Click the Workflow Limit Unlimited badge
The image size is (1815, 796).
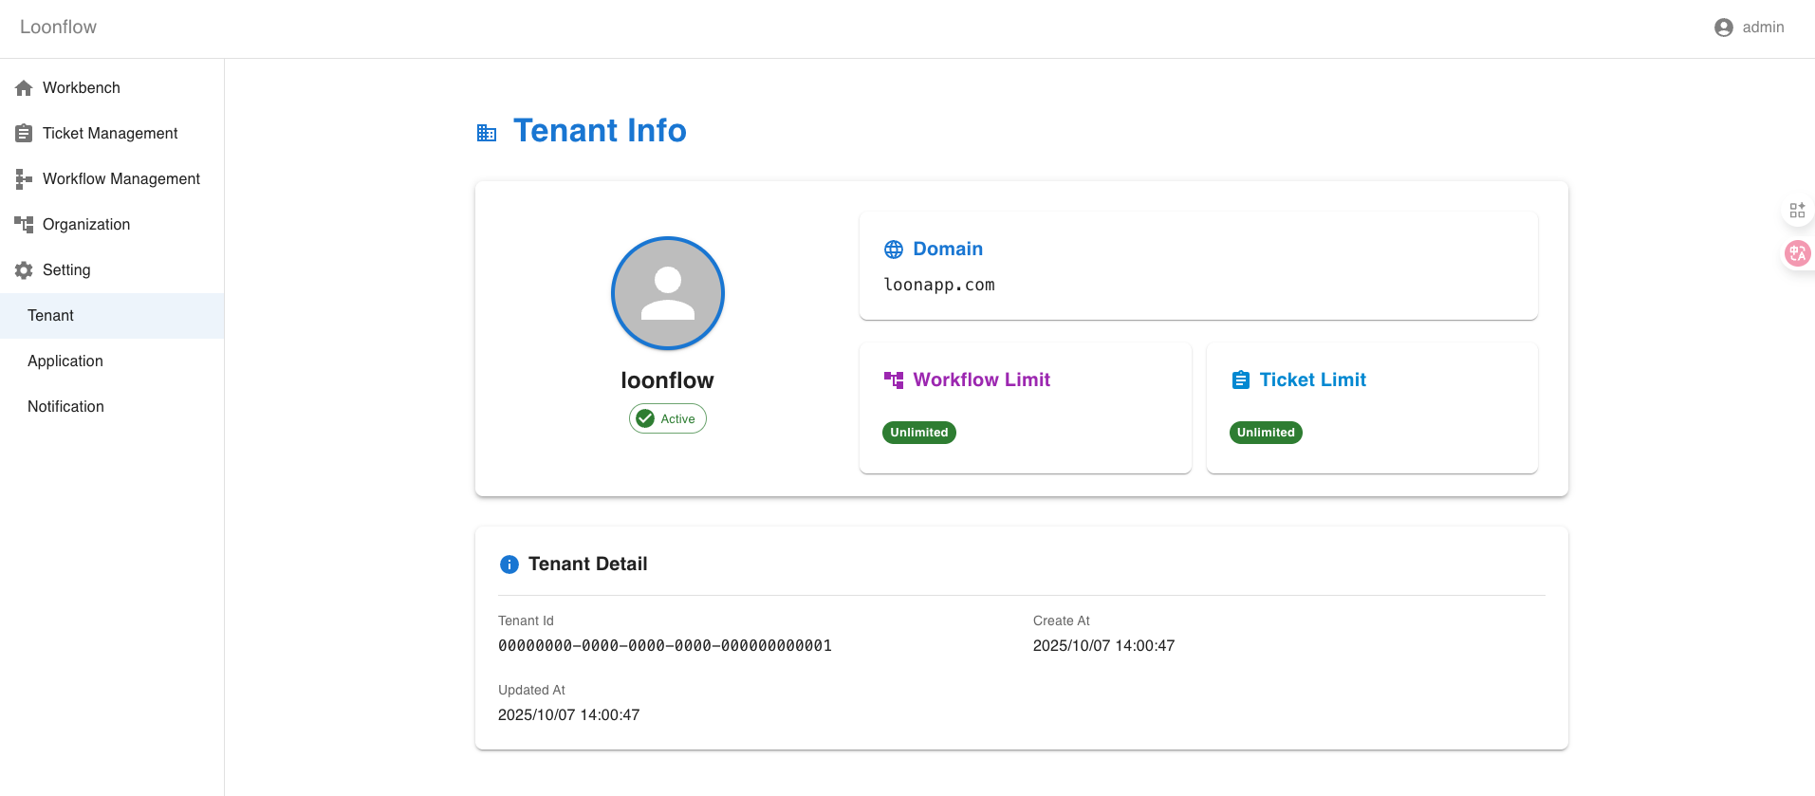click(x=919, y=433)
